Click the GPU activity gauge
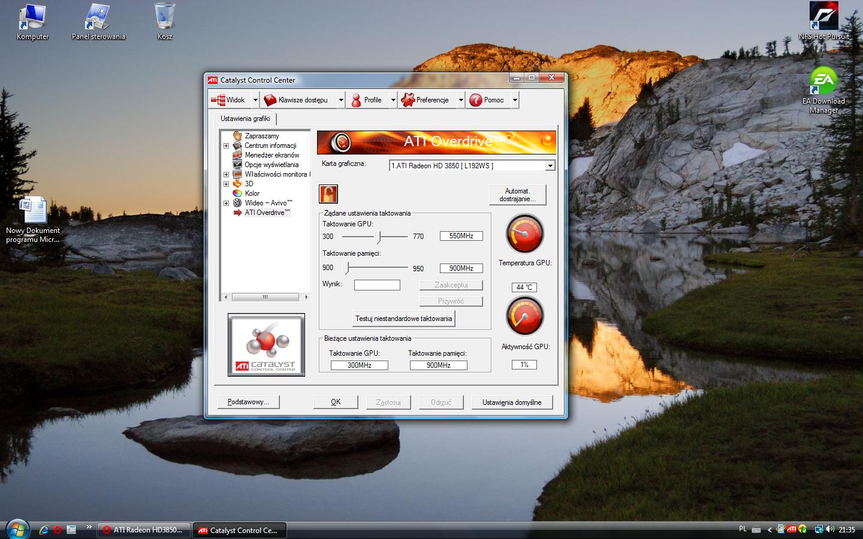Viewport: 863px width, 539px height. pyautogui.click(x=525, y=316)
